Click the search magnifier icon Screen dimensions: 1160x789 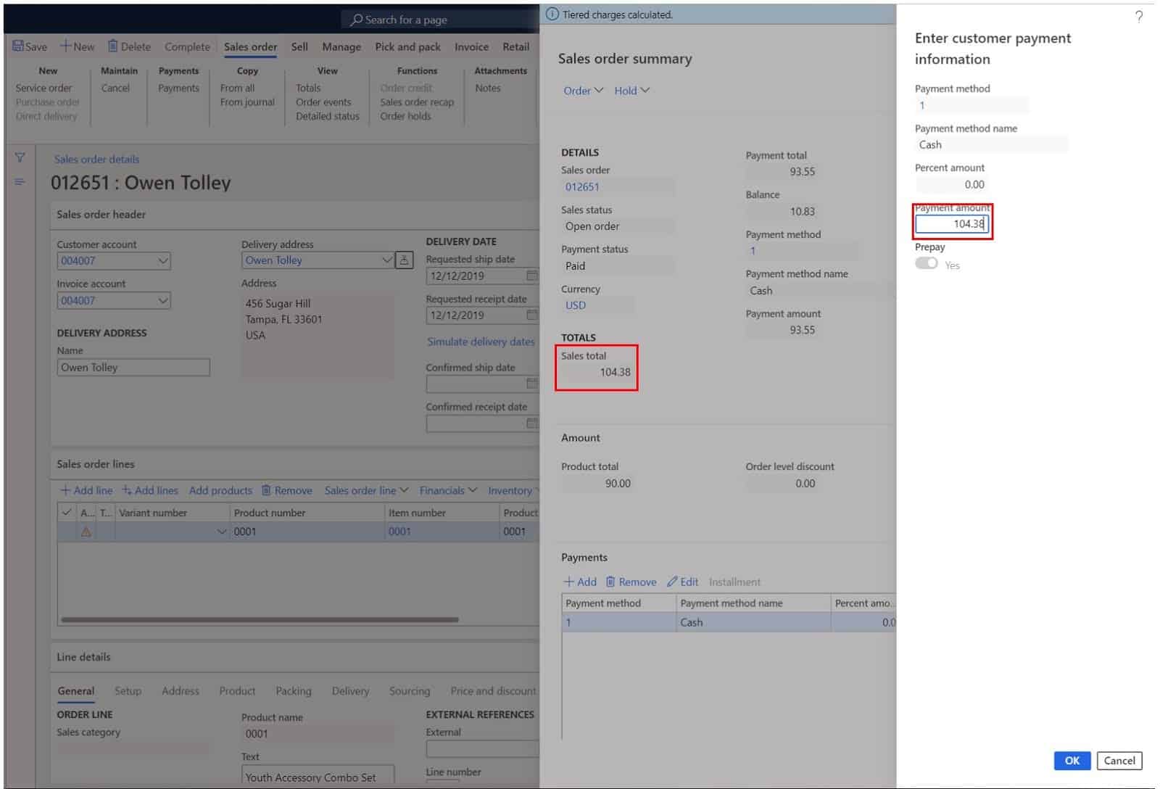pyautogui.click(x=356, y=20)
